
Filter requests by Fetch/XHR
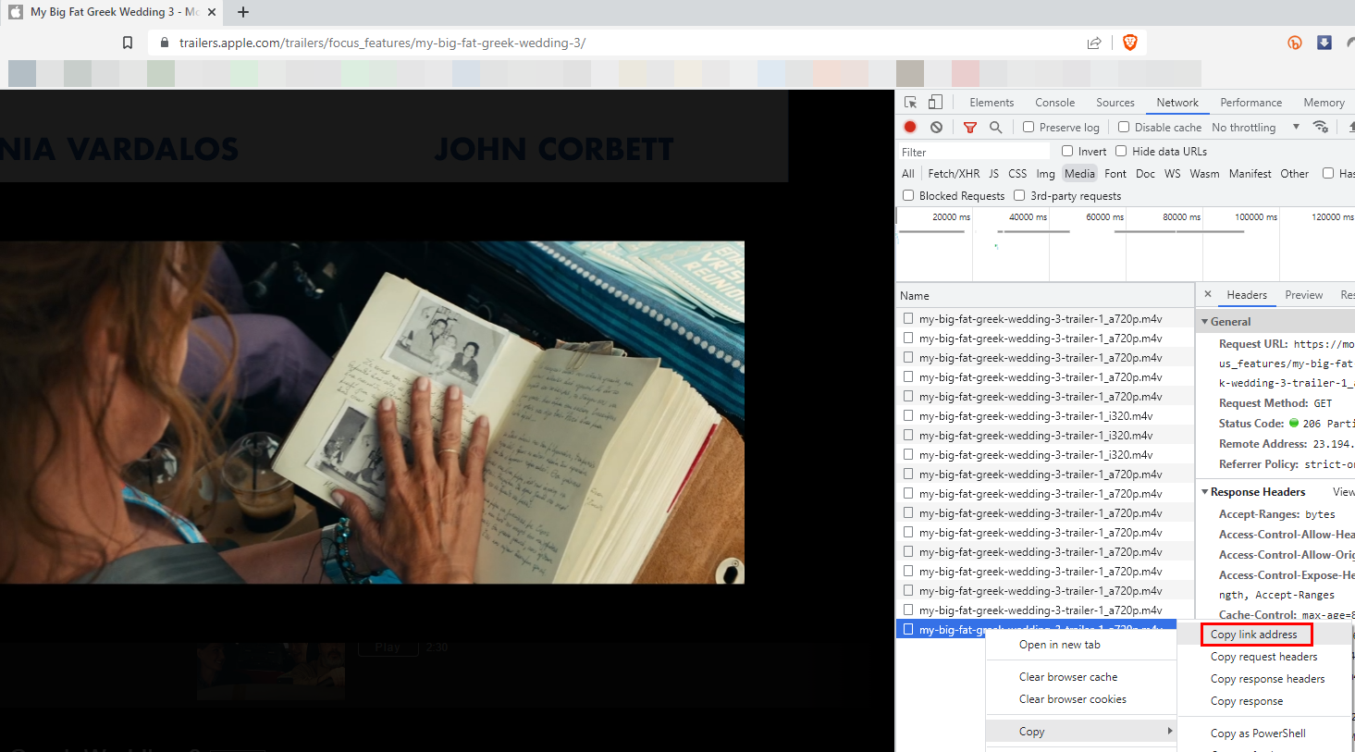[954, 174]
